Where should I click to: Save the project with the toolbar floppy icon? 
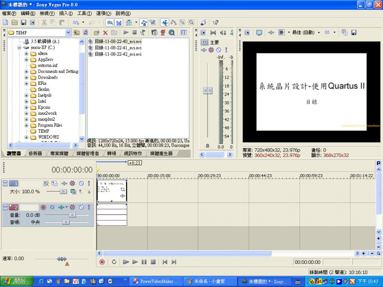(x=24, y=23)
